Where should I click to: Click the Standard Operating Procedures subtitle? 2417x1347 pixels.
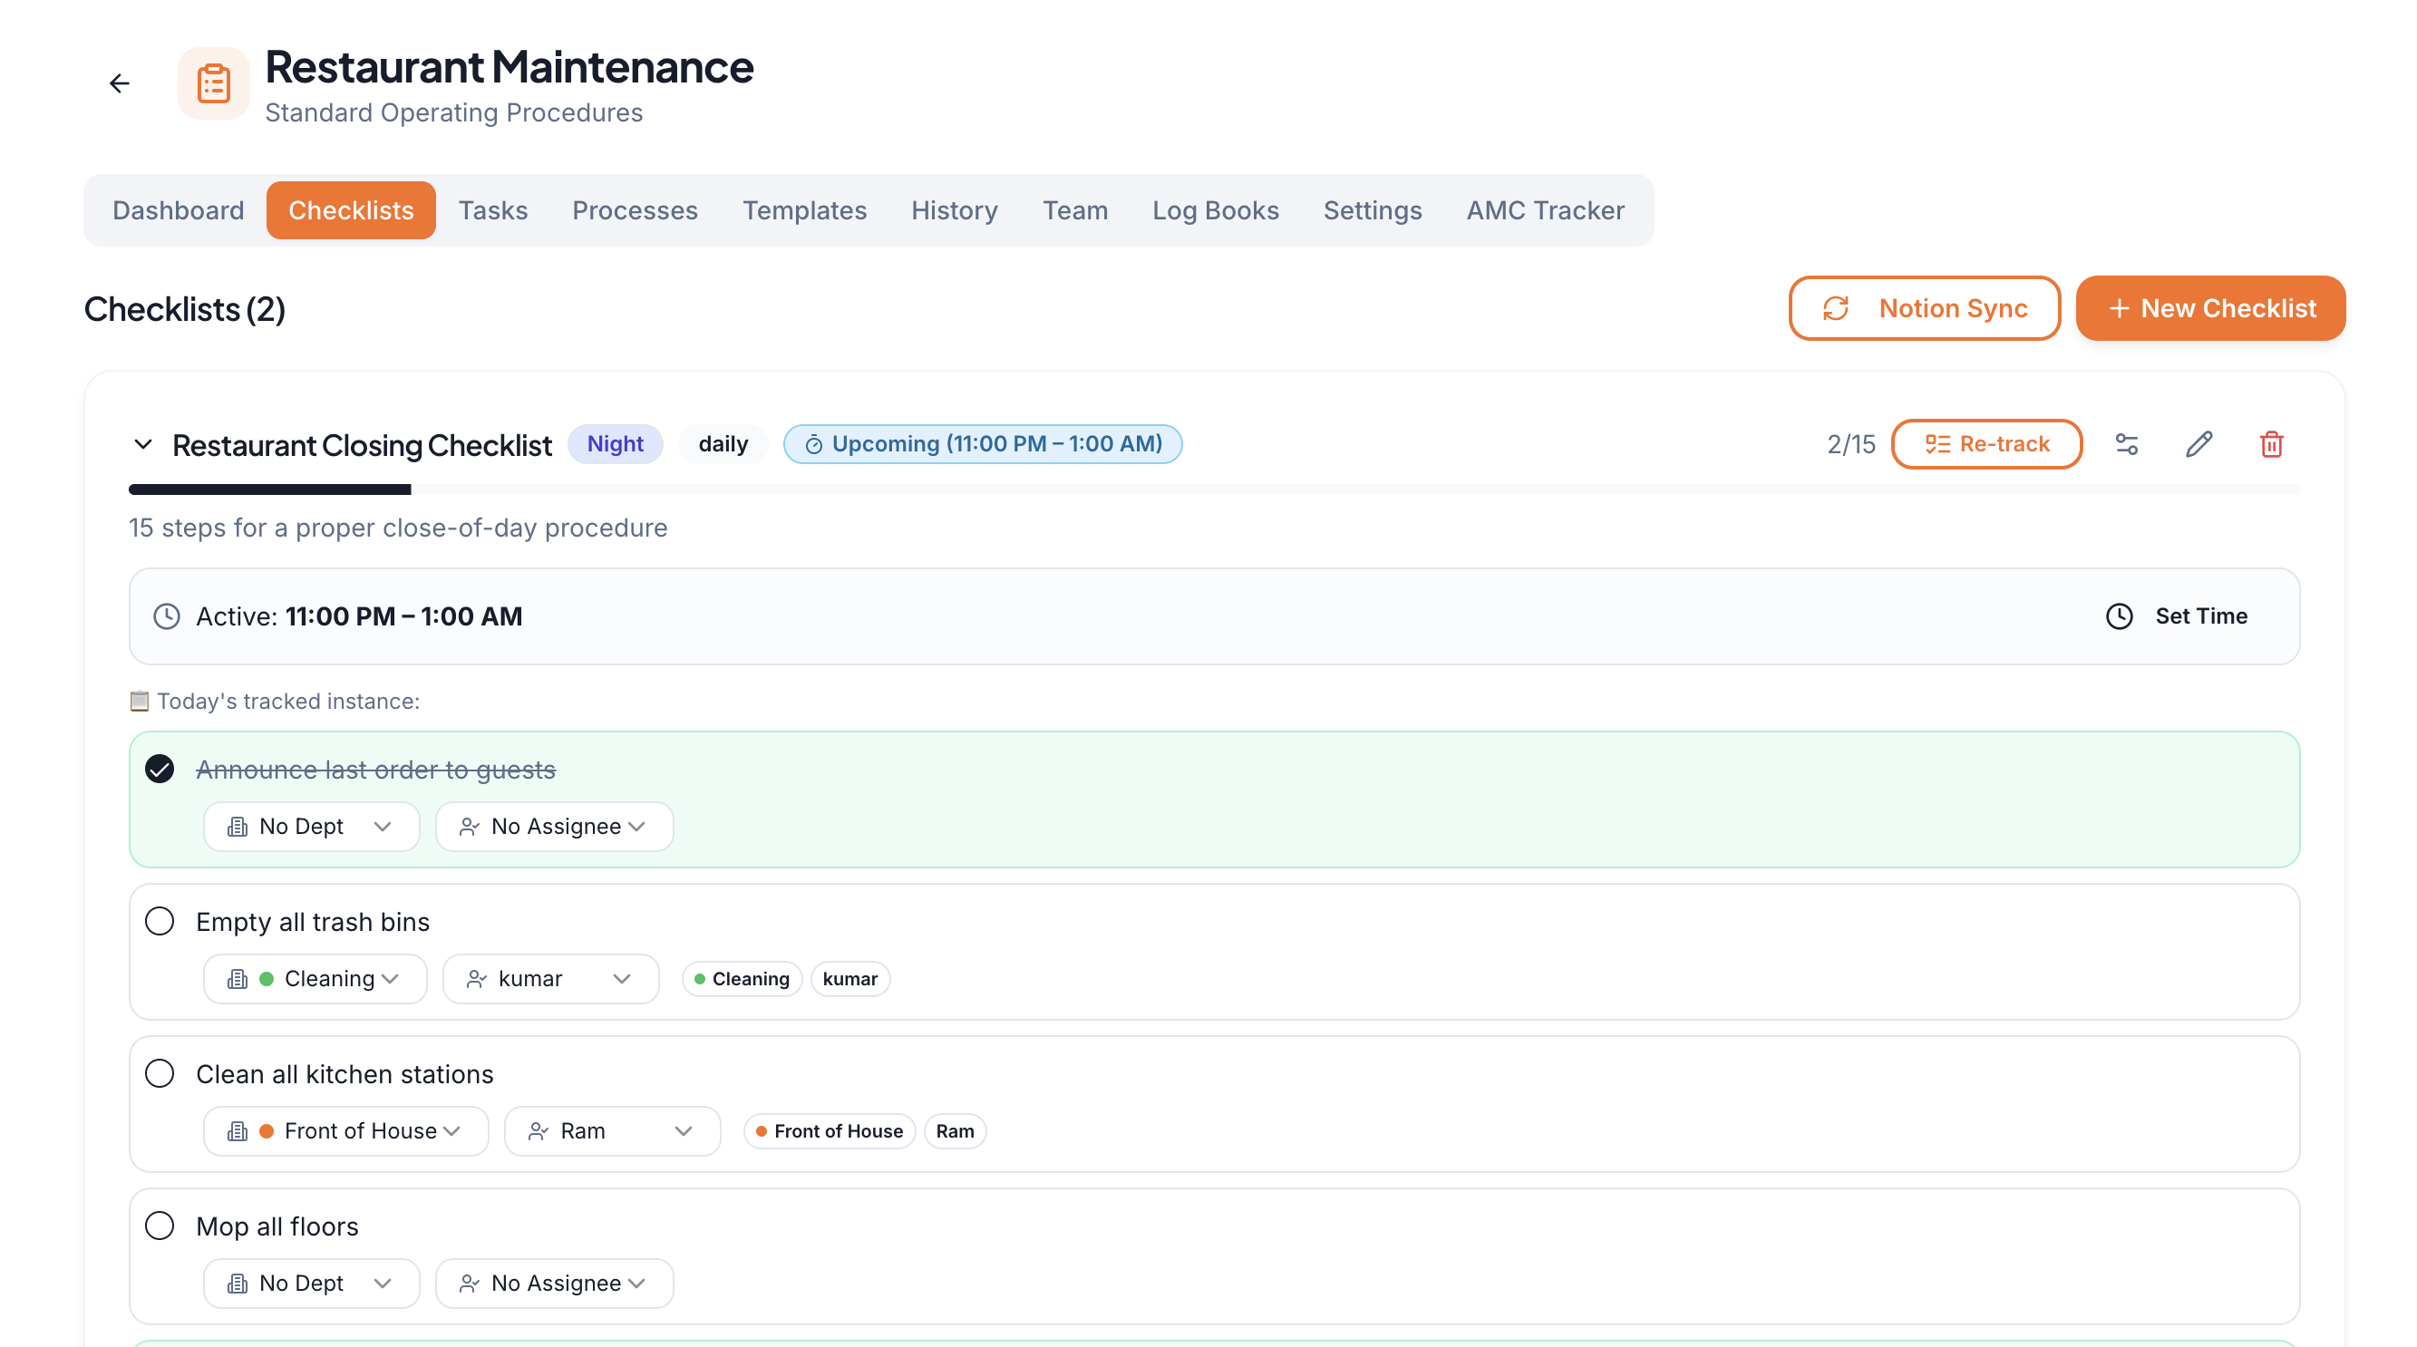pos(454,112)
